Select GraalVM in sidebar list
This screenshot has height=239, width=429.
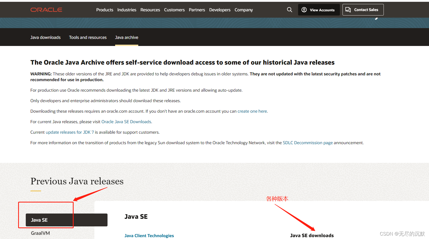[x=40, y=233]
